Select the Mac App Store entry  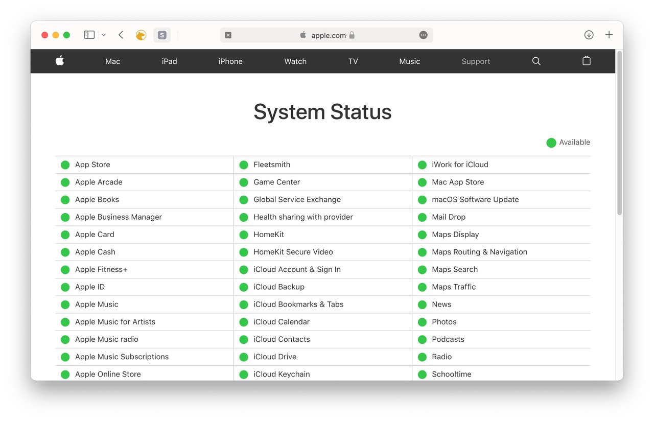pyautogui.click(x=458, y=182)
